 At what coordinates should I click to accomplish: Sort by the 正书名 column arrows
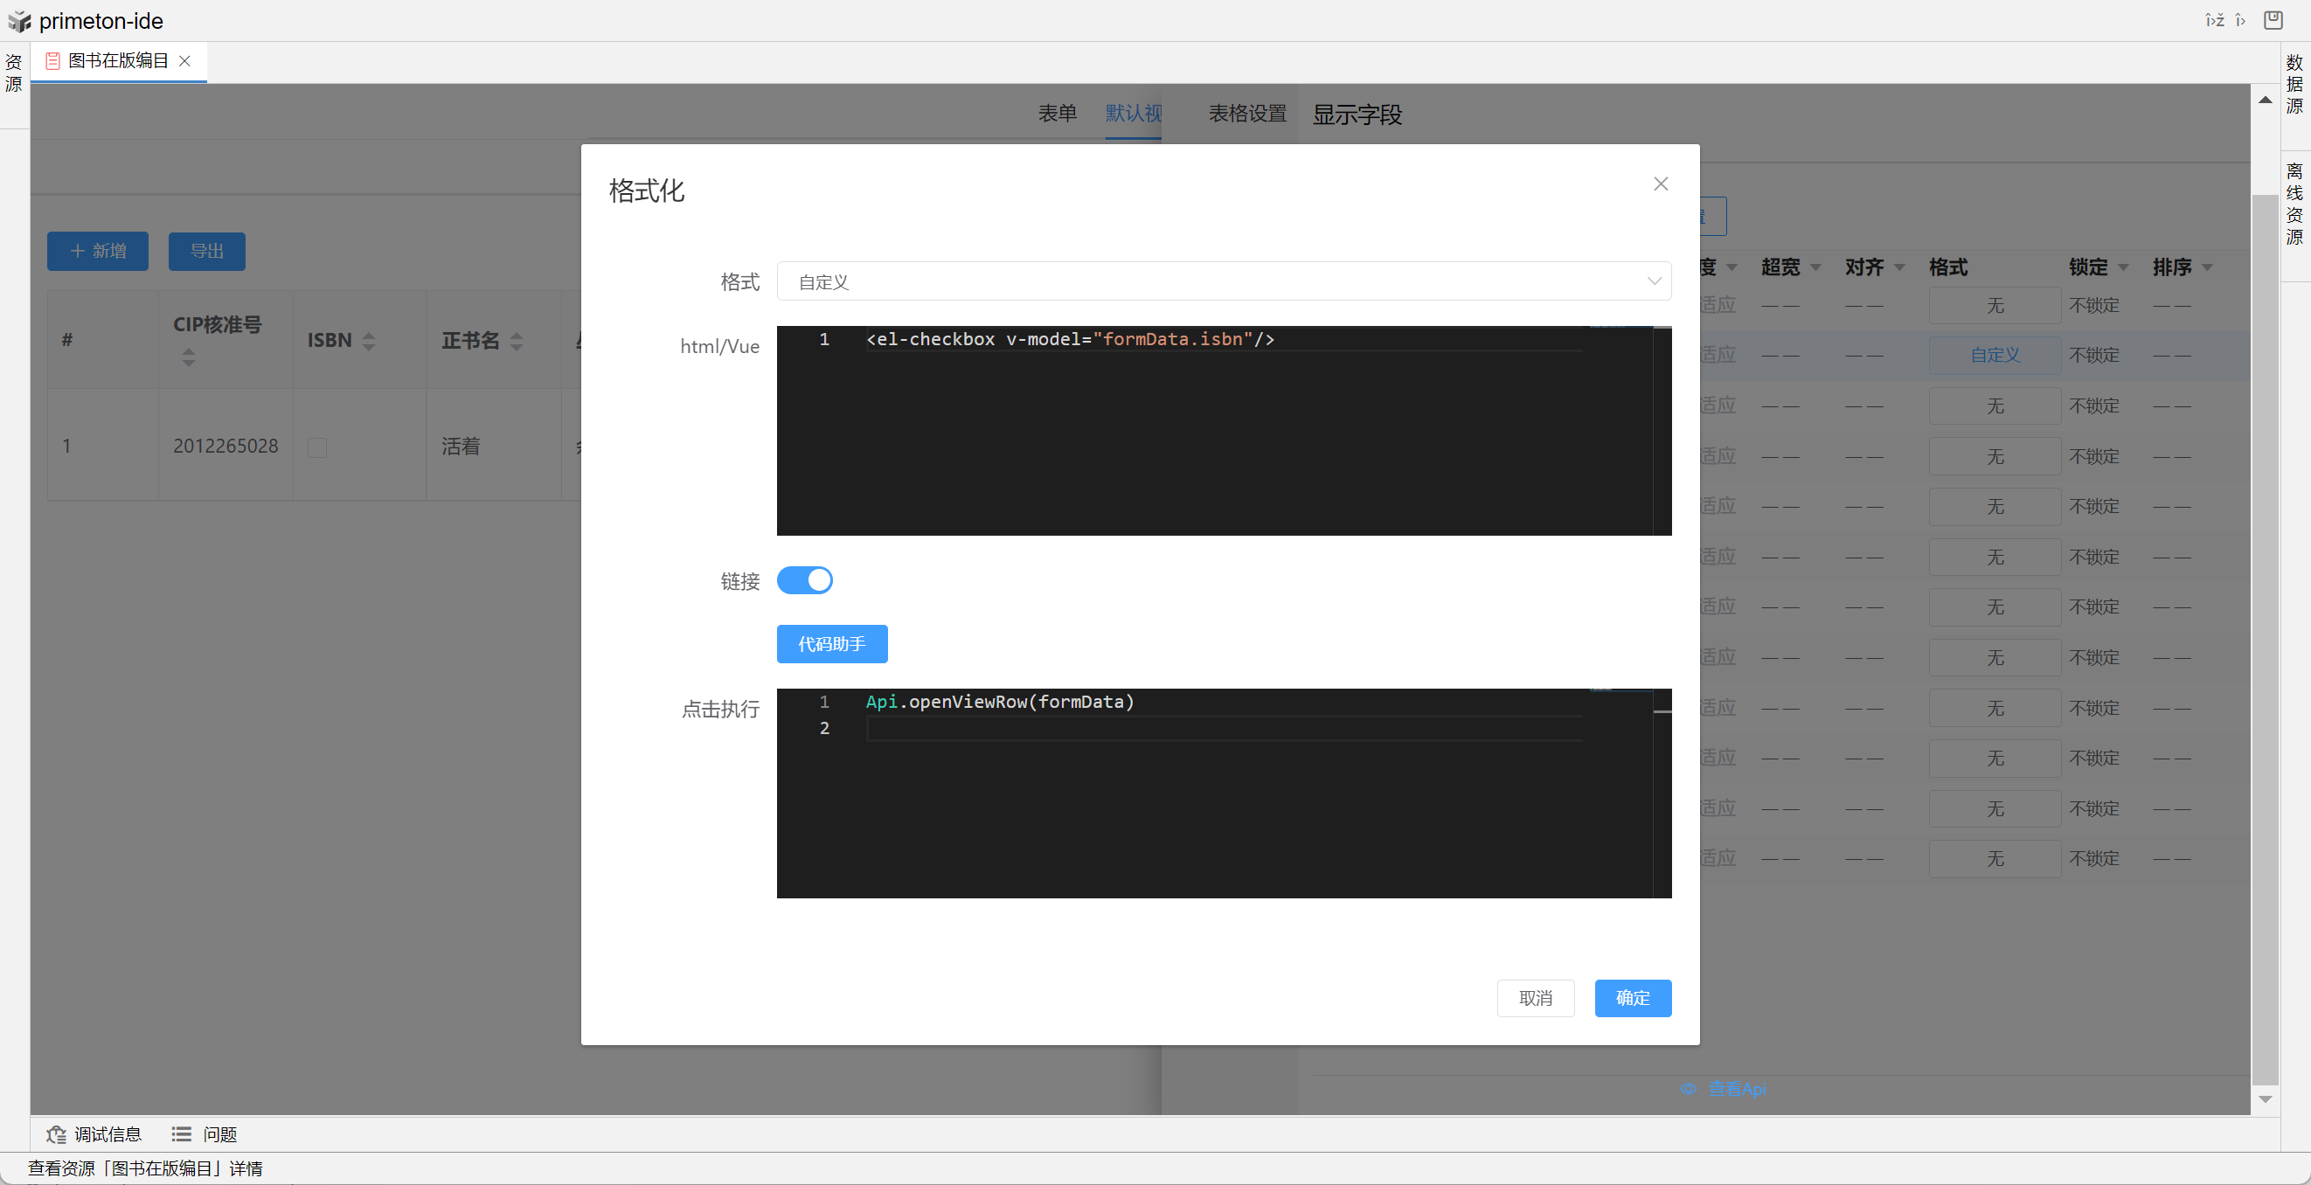click(517, 341)
